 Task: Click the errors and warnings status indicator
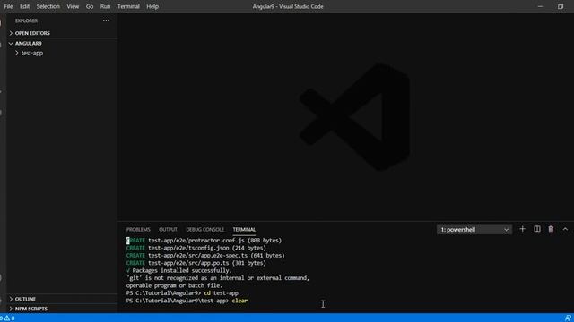tap(7, 318)
